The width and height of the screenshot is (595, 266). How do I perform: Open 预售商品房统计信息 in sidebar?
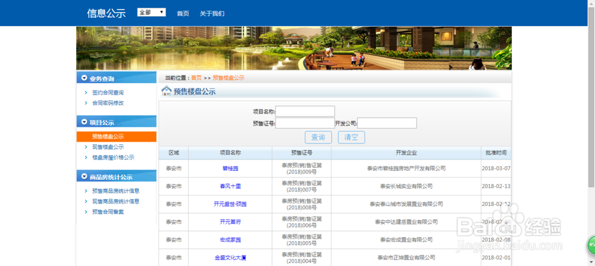coord(116,191)
